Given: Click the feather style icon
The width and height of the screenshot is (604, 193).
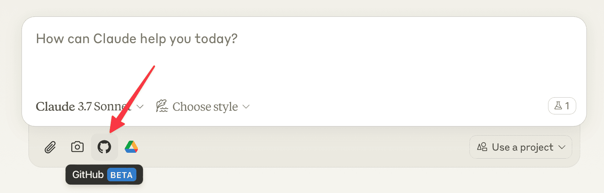Looking at the screenshot, I should coord(162,106).
